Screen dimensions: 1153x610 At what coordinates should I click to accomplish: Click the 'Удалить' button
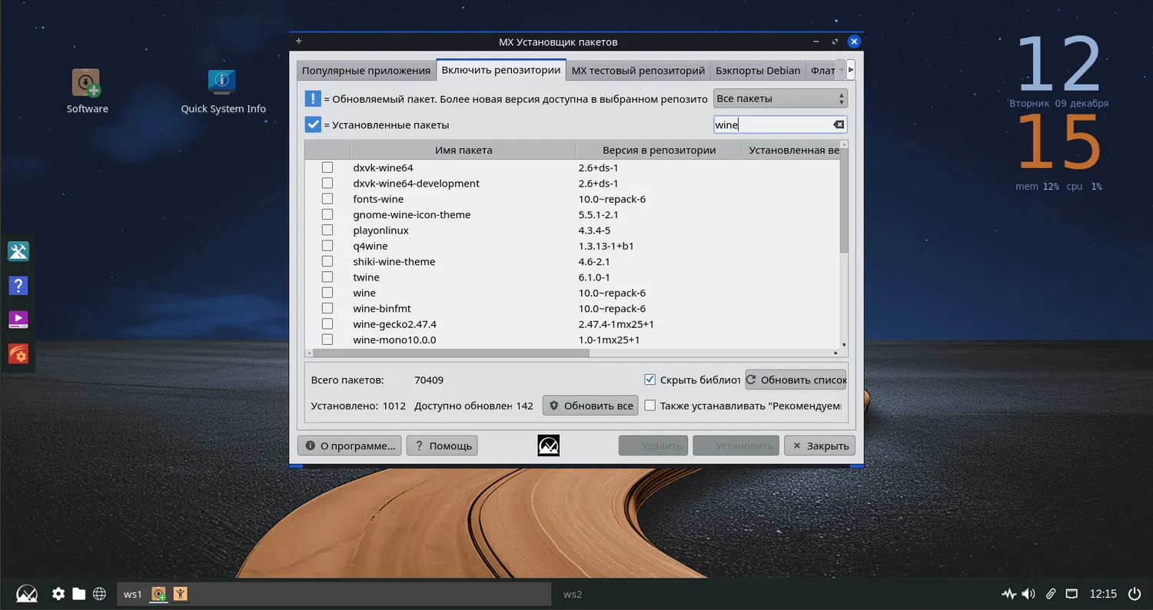(x=653, y=446)
